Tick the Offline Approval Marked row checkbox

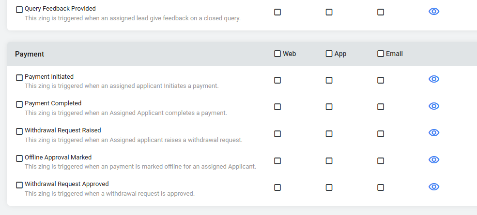(x=19, y=158)
